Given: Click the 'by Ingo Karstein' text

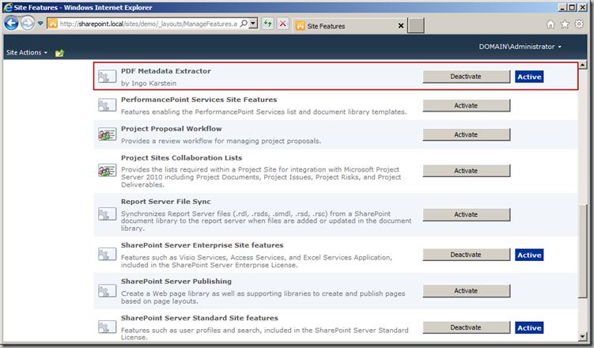Looking at the screenshot, I should tap(149, 83).
